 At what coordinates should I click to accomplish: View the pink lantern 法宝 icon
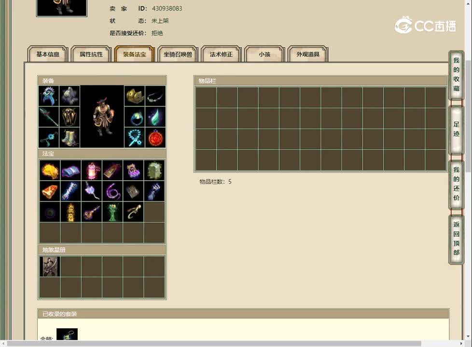[92, 170]
